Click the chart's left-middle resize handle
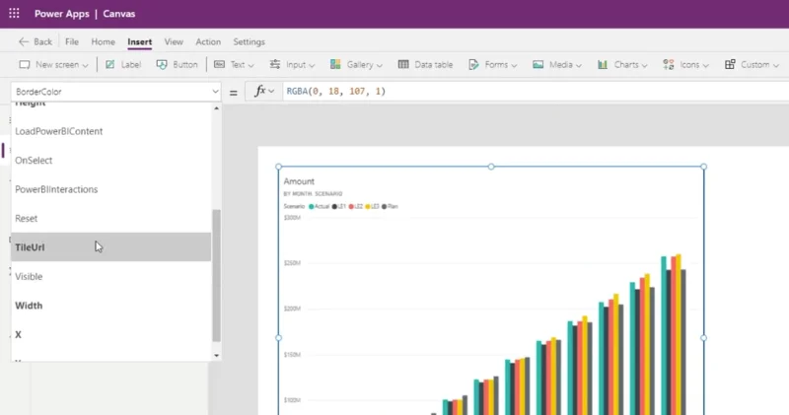 (279, 338)
